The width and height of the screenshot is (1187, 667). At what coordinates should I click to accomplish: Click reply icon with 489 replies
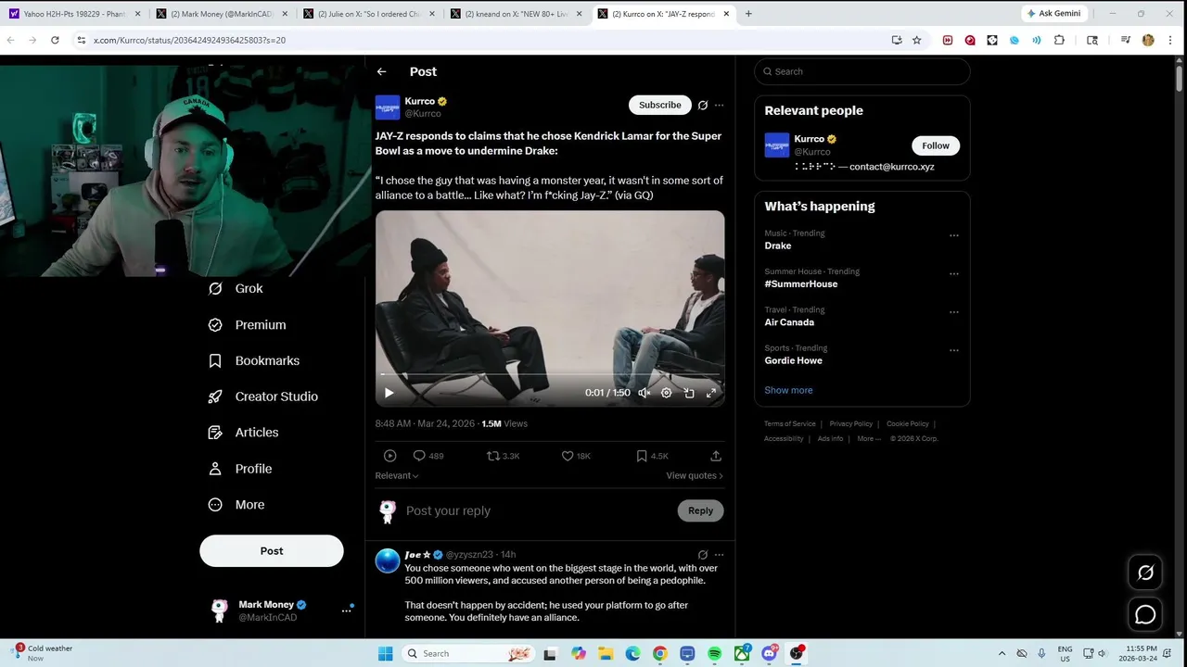coord(419,456)
